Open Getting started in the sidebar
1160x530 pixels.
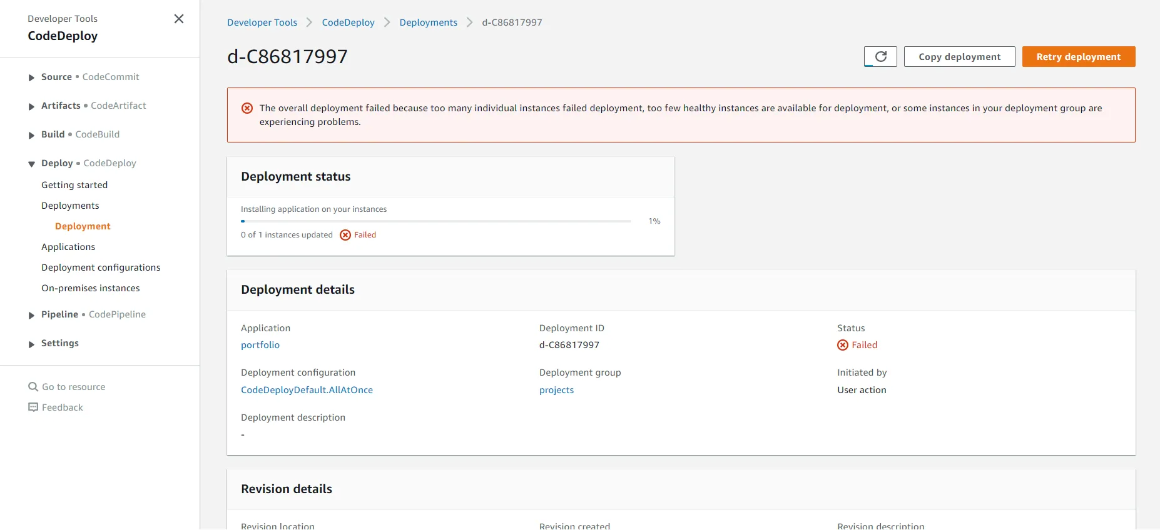point(74,185)
